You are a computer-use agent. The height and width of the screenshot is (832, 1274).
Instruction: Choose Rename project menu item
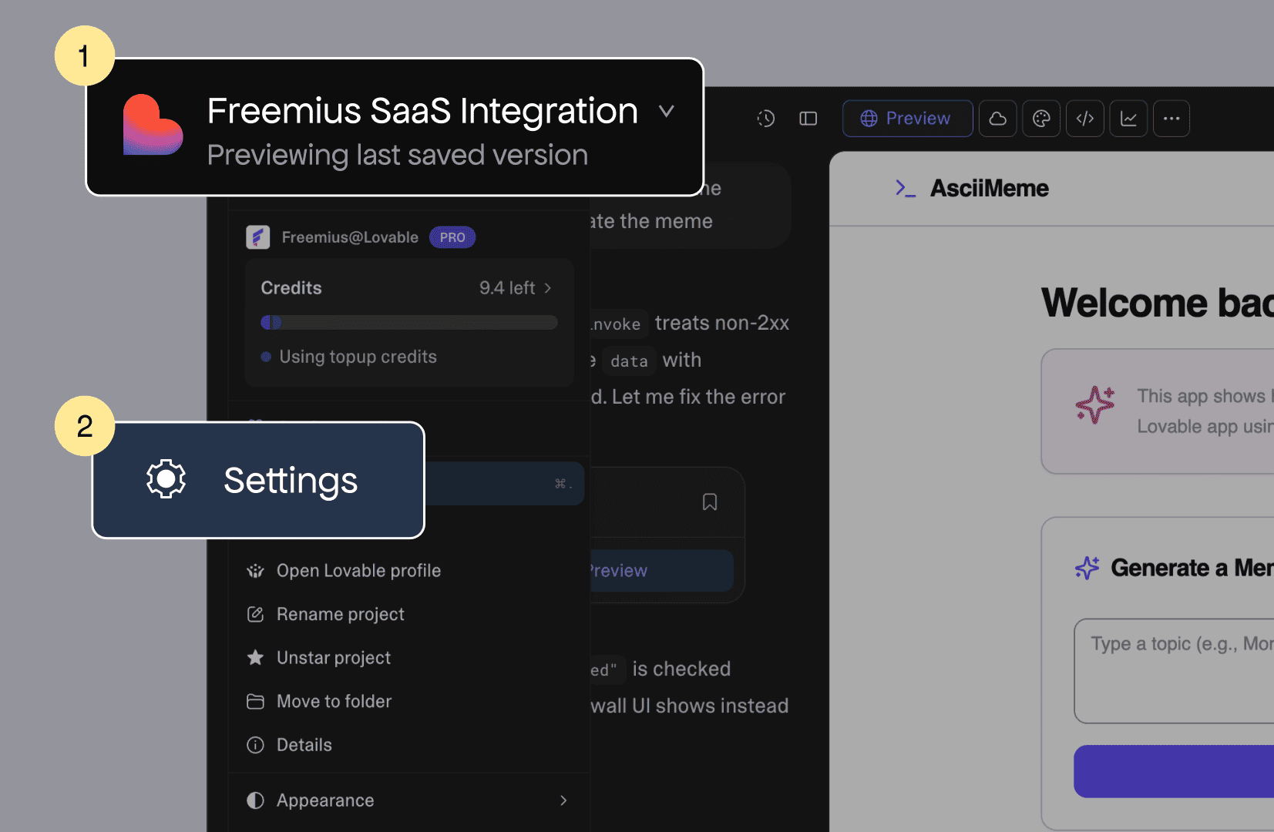coord(340,614)
